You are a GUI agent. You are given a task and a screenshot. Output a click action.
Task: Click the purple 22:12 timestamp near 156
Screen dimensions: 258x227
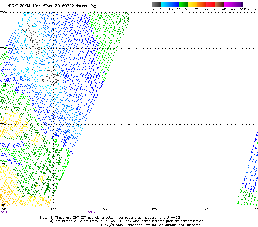(91, 212)
